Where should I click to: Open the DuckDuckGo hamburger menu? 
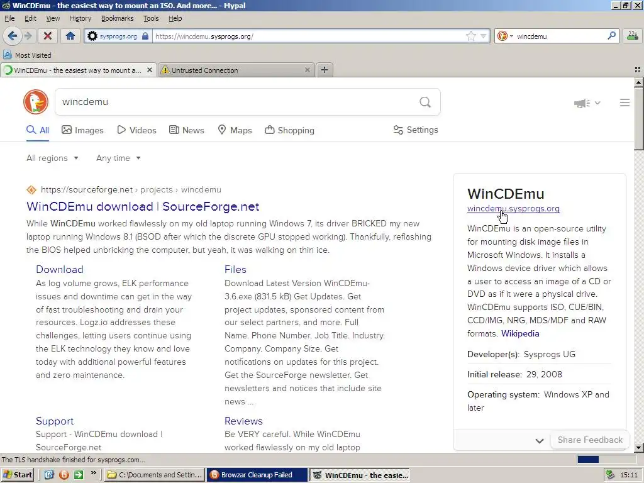tap(625, 103)
